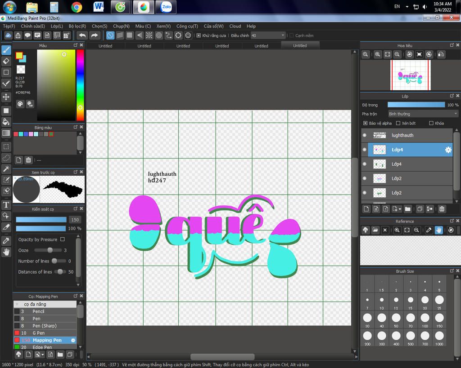Turn off snap with the Snap Off icon
Screen dimensions: 461x368
click(110, 35)
